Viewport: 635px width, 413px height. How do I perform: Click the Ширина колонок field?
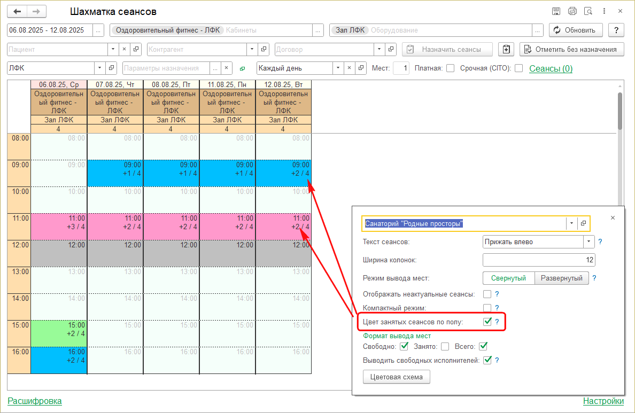pos(539,260)
